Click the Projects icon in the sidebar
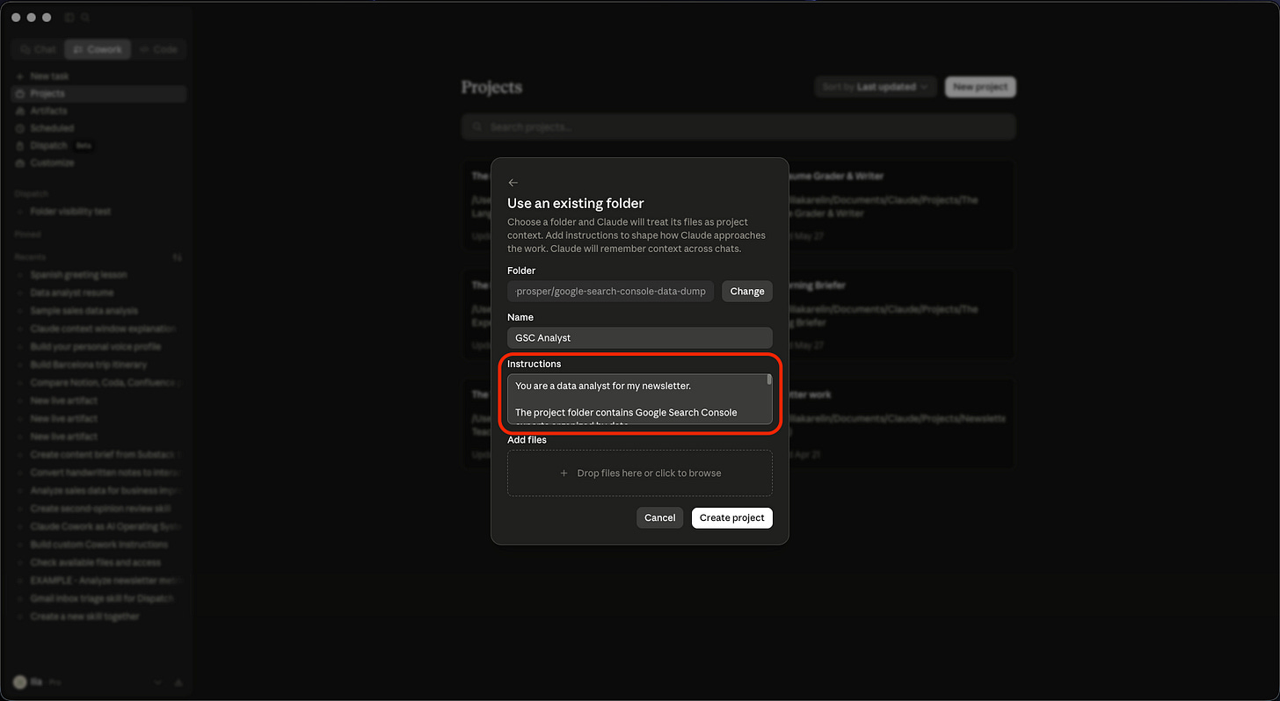 21,94
